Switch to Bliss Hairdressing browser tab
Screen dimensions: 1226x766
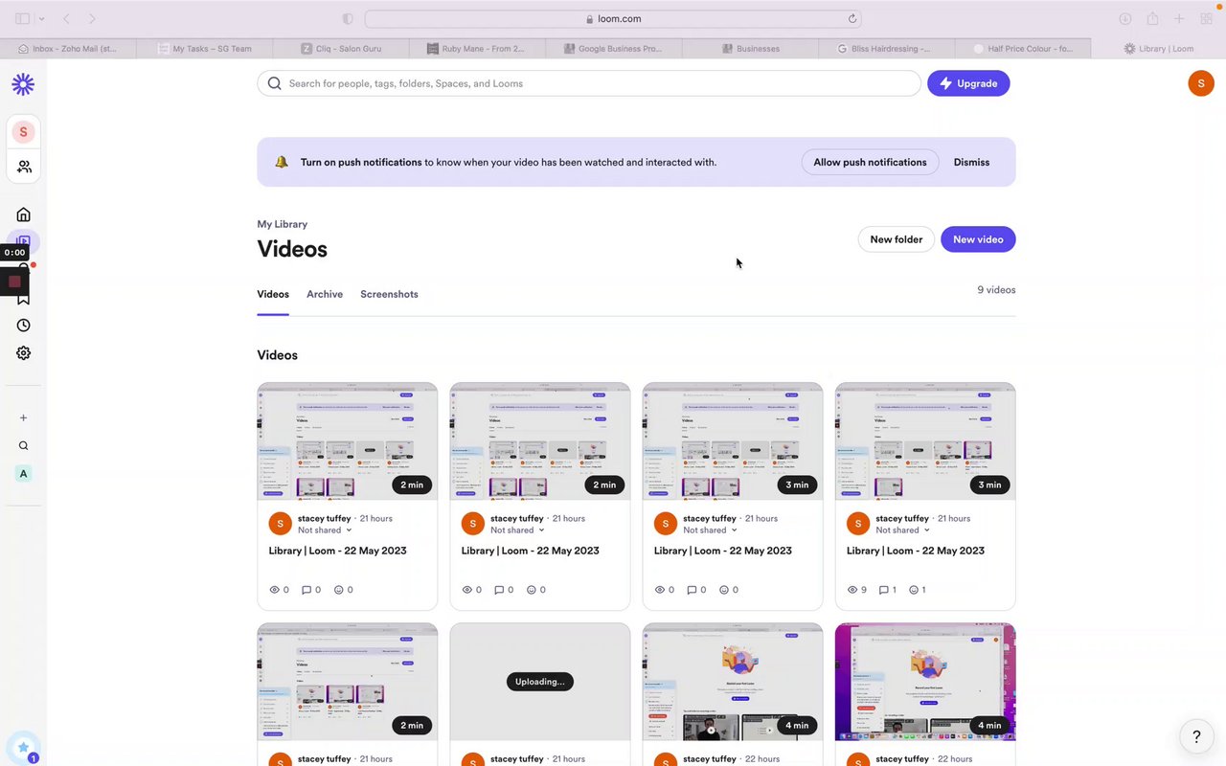(x=887, y=49)
